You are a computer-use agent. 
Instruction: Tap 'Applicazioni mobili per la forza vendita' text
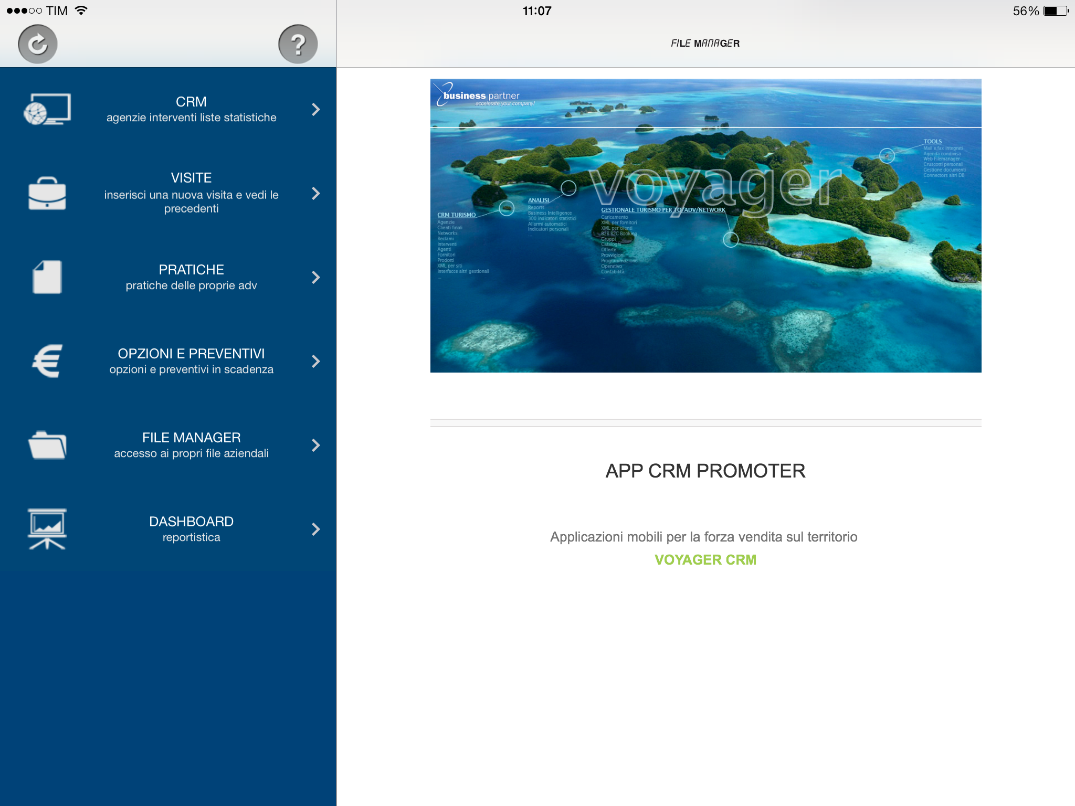pos(703,537)
